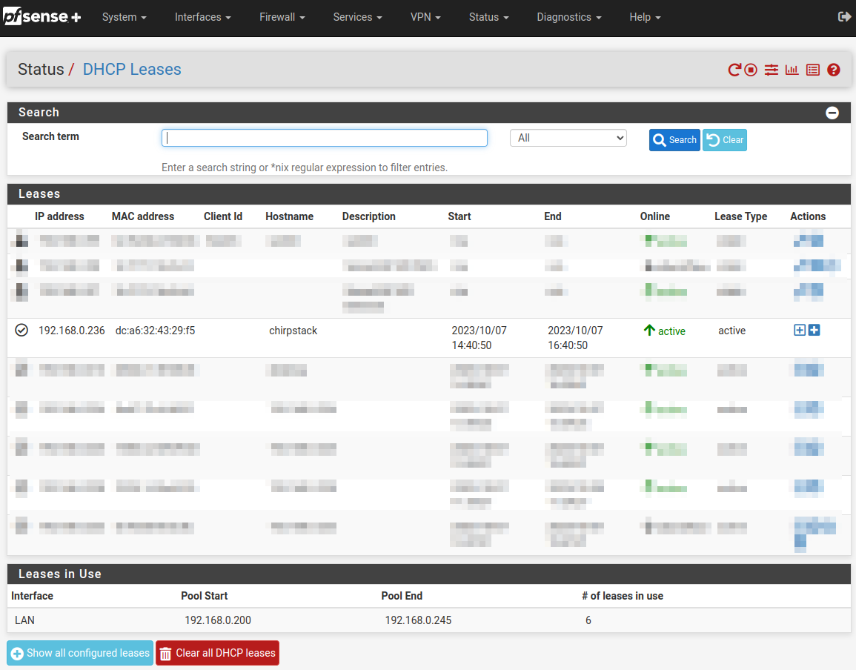Image resolution: width=856 pixels, height=670 pixels.
Task: Open the Status menu in the navbar
Action: (488, 17)
